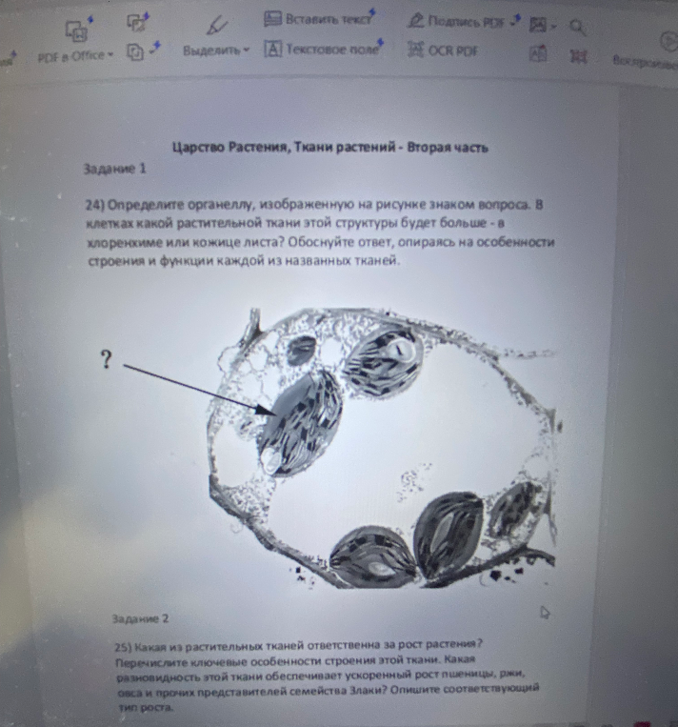Click the heading Царство Растения, Ткани растений

[x=330, y=148]
